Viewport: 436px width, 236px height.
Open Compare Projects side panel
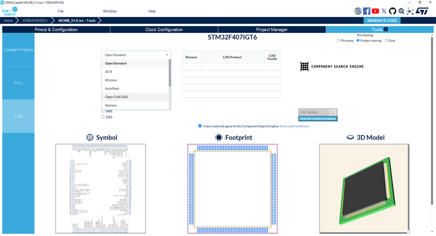pos(18,49)
